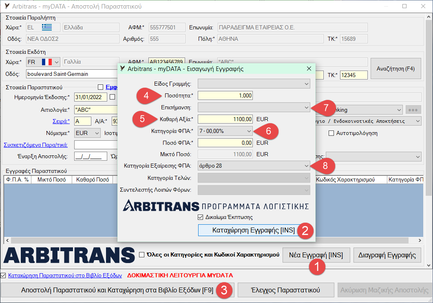
Task: Click the issuer ΑΦΜ field AB123456789
Action: coord(166,61)
